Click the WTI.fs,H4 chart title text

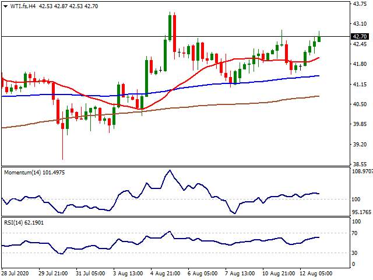(23, 6)
